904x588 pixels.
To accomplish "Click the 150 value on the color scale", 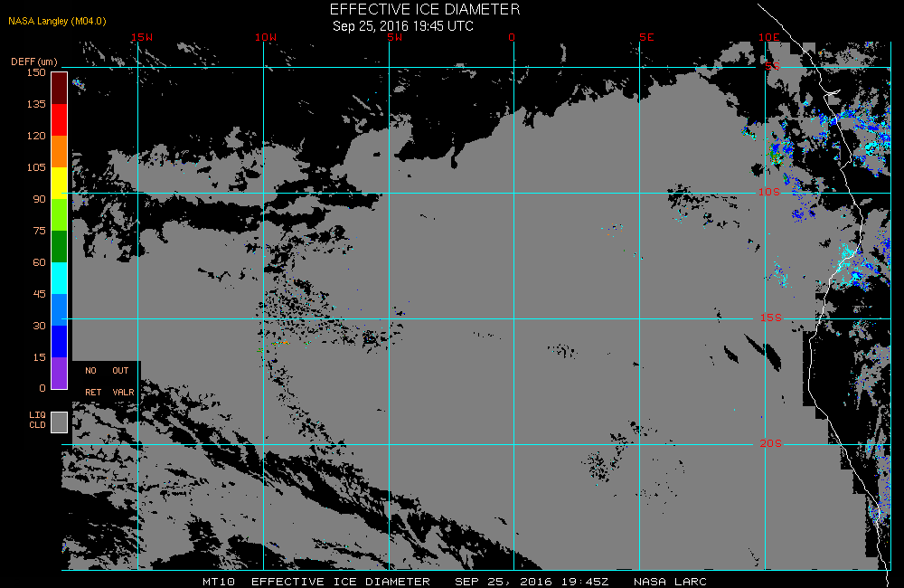I will click(36, 72).
